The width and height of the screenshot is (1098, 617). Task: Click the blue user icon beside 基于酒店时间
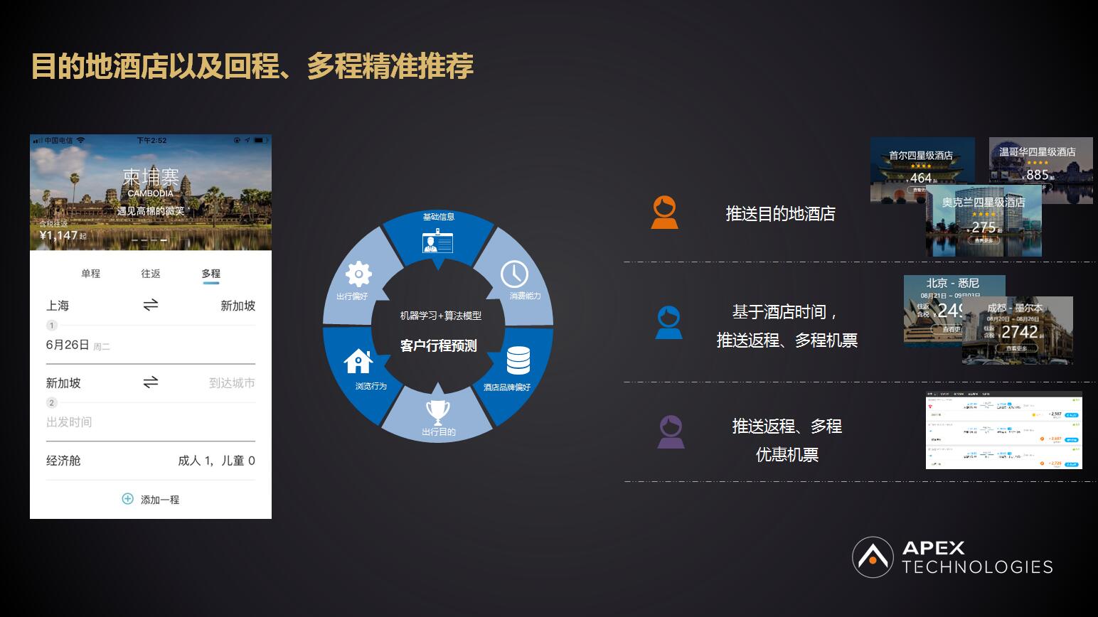tap(667, 322)
